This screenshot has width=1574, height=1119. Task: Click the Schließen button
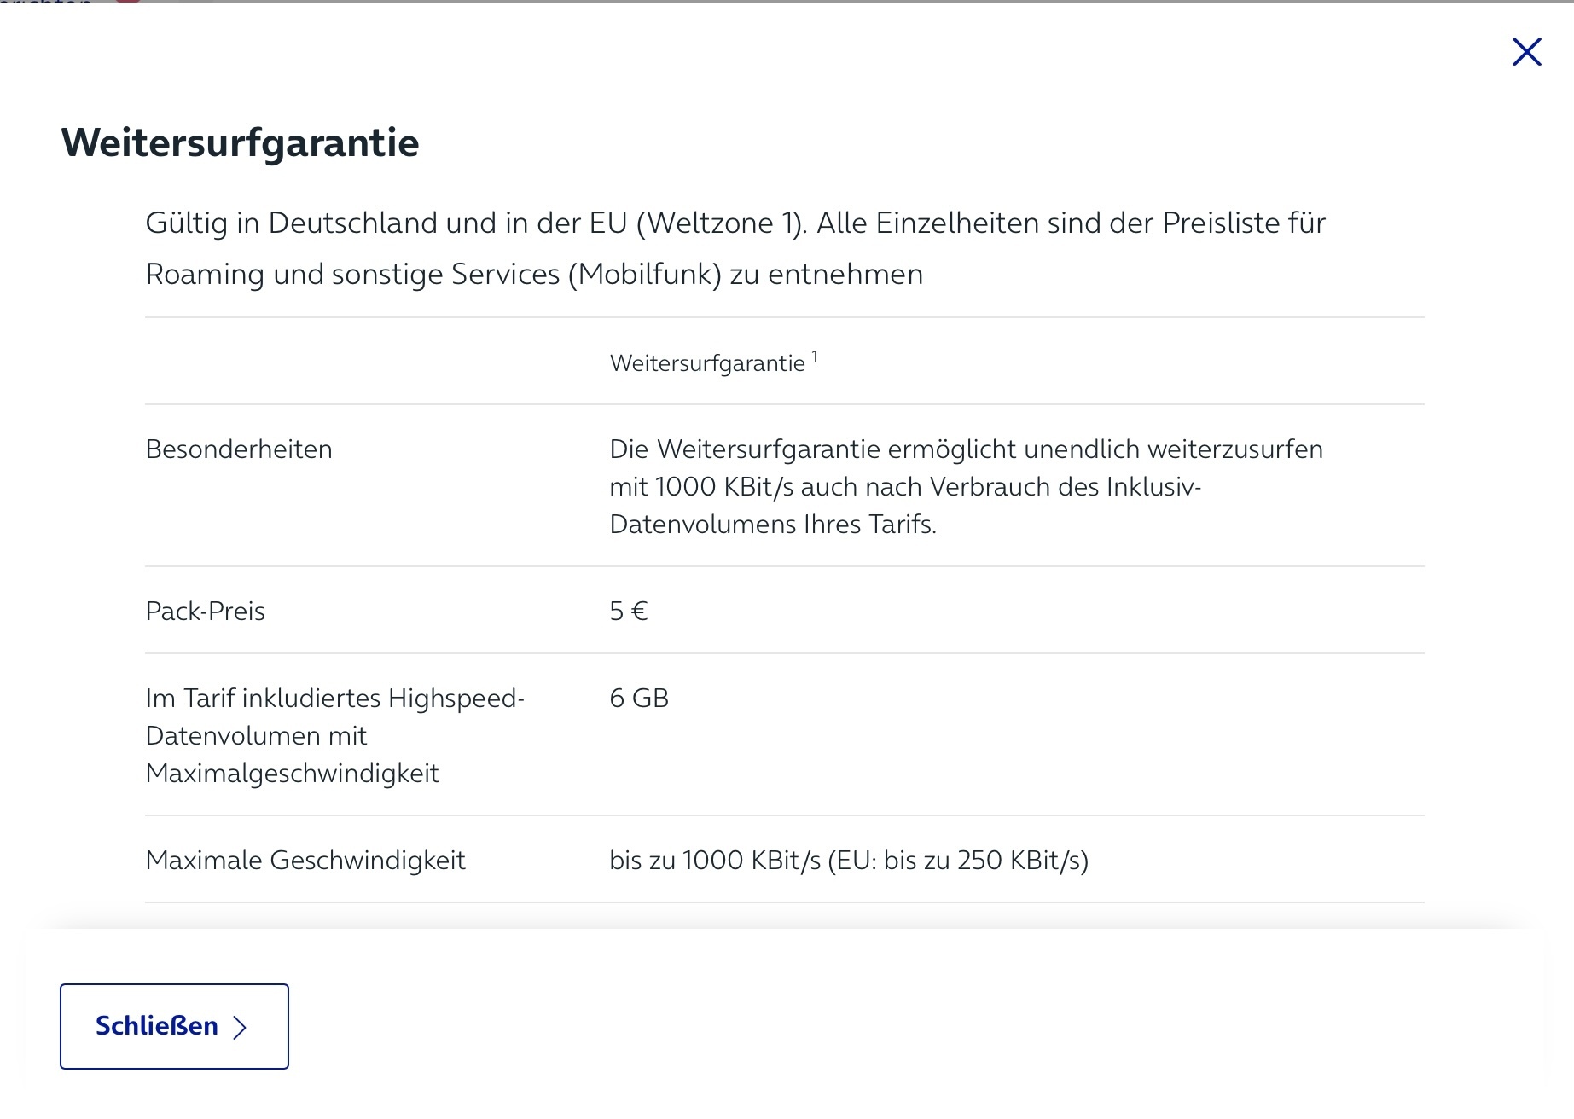click(x=174, y=1026)
